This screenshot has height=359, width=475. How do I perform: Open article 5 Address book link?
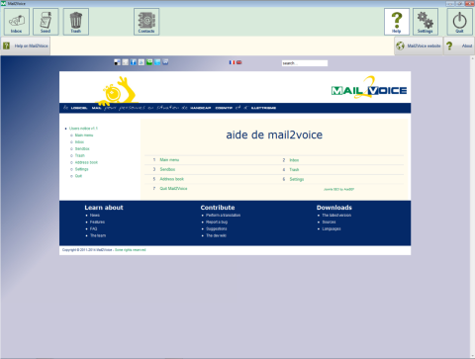(172, 179)
